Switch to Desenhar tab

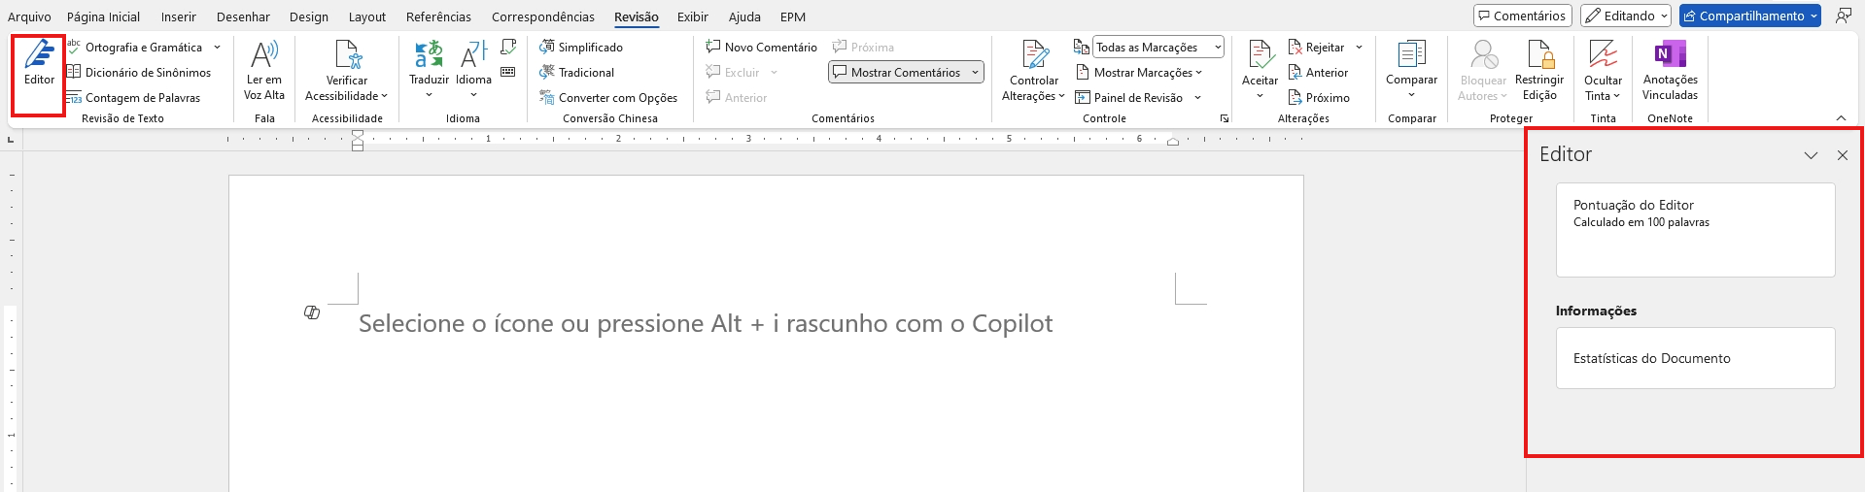pyautogui.click(x=243, y=16)
